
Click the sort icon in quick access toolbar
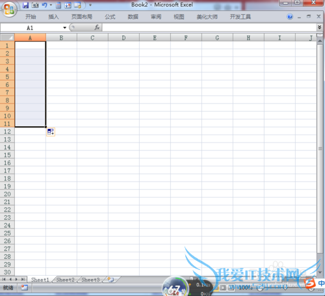pyautogui.click(x=68, y=5)
